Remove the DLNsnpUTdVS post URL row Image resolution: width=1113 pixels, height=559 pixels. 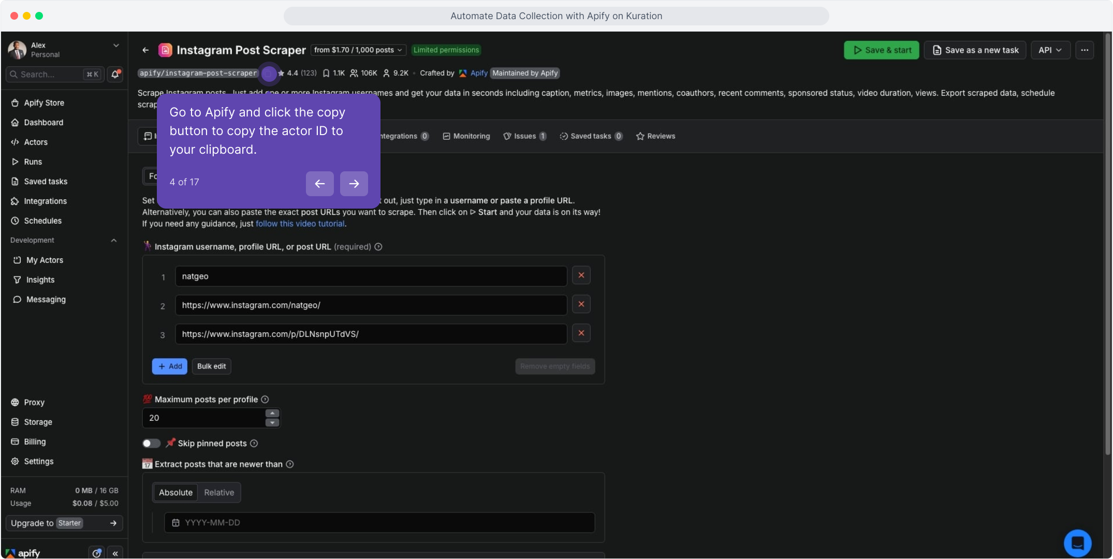581,333
